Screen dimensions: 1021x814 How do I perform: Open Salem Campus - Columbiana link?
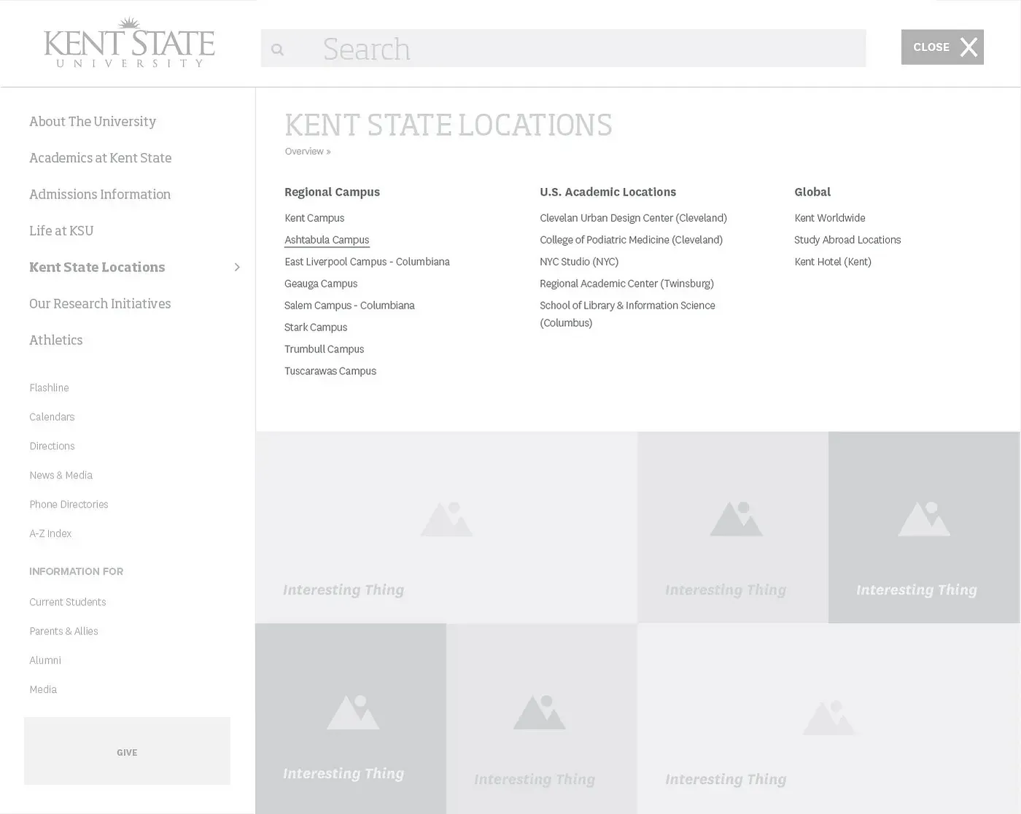(349, 305)
